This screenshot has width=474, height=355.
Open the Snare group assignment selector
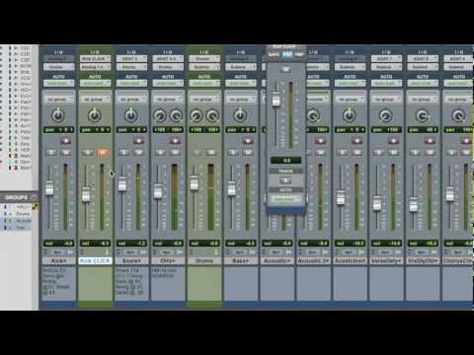(131, 99)
